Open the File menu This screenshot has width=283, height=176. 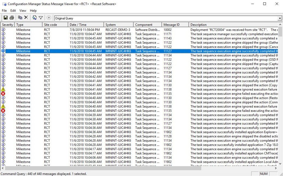click(4, 10)
